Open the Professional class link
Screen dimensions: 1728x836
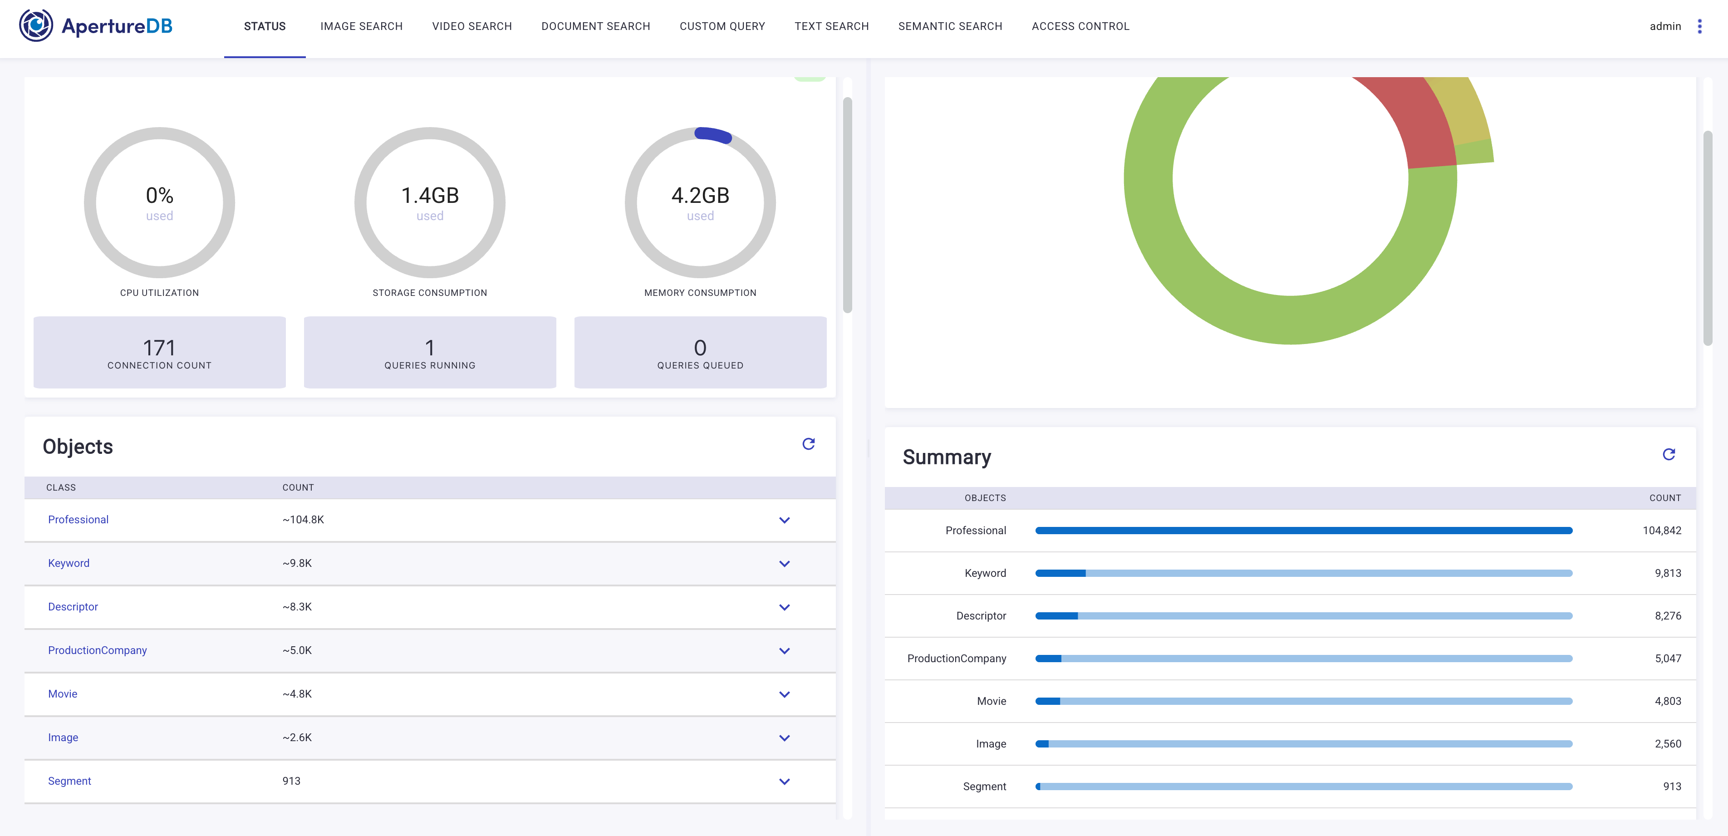(x=78, y=520)
